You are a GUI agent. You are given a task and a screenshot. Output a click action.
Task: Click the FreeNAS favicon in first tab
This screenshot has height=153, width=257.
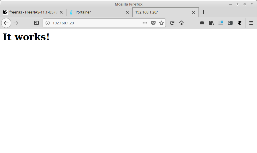[x=5, y=12]
